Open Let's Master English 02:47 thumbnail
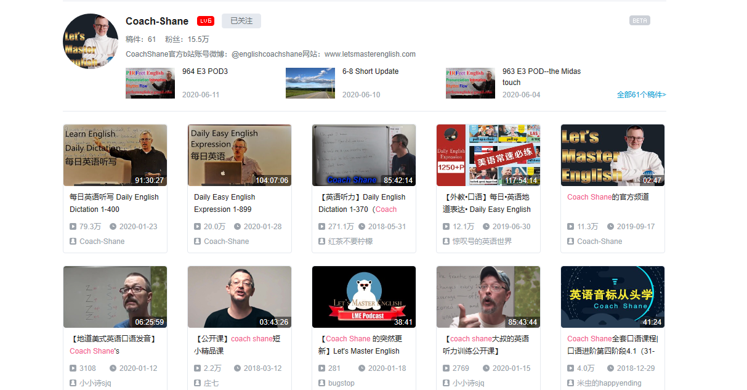Screen dimensions: 747x390 pyautogui.click(x=613, y=155)
